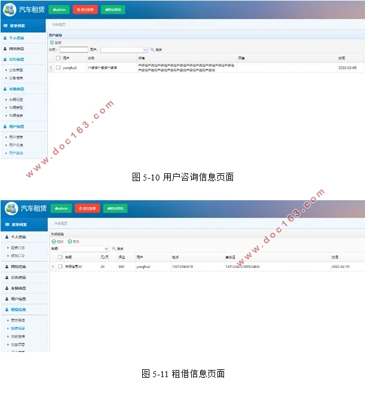Click 菜单列表 list icon in Figure 5-10 sidebar
Viewport: 365px width, 410px height.
tap(5, 26)
